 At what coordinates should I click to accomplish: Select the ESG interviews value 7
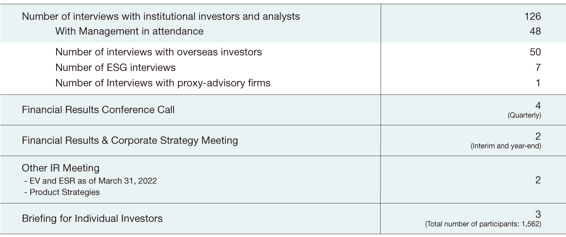pyautogui.click(x=538, y=68)
